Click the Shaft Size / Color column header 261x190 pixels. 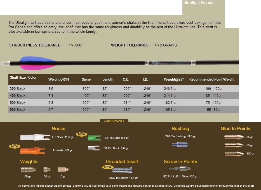23,78
